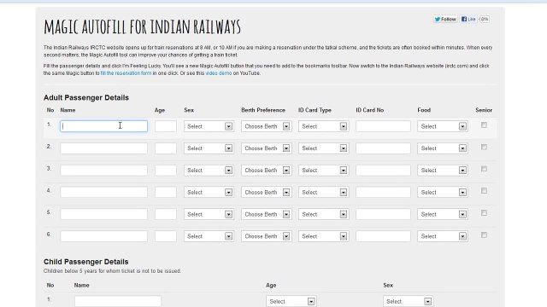Open Sex dropdown for adult passenger 6

(209, 236)
